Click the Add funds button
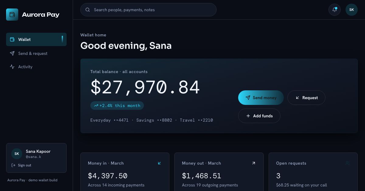 pyautogui.click(x=259, y=116)
